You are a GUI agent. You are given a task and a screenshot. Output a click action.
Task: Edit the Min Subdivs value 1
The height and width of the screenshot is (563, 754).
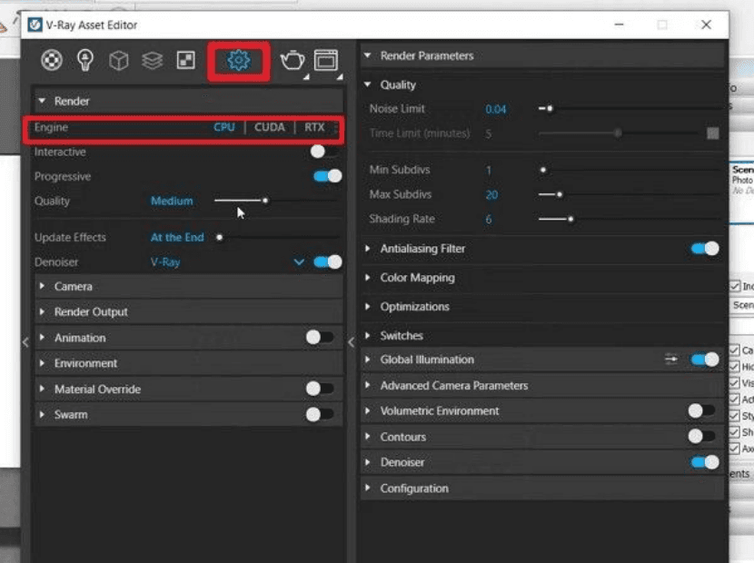pos(489,170)
